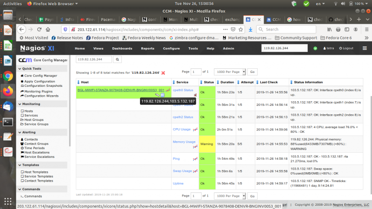Open Apply Configuration in Quick Tools
This screenshot has width=372, height=209.
click(x=40, y=81)
